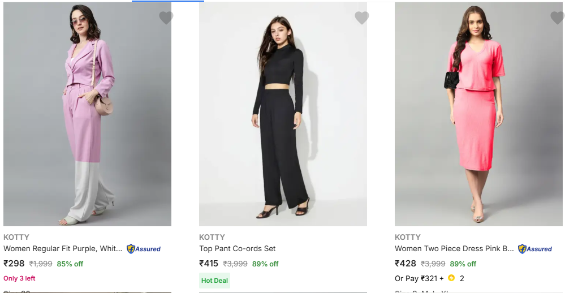Click the ₹415 price
565x293 pixels.
pyautogui.click(x=209, y=264)
